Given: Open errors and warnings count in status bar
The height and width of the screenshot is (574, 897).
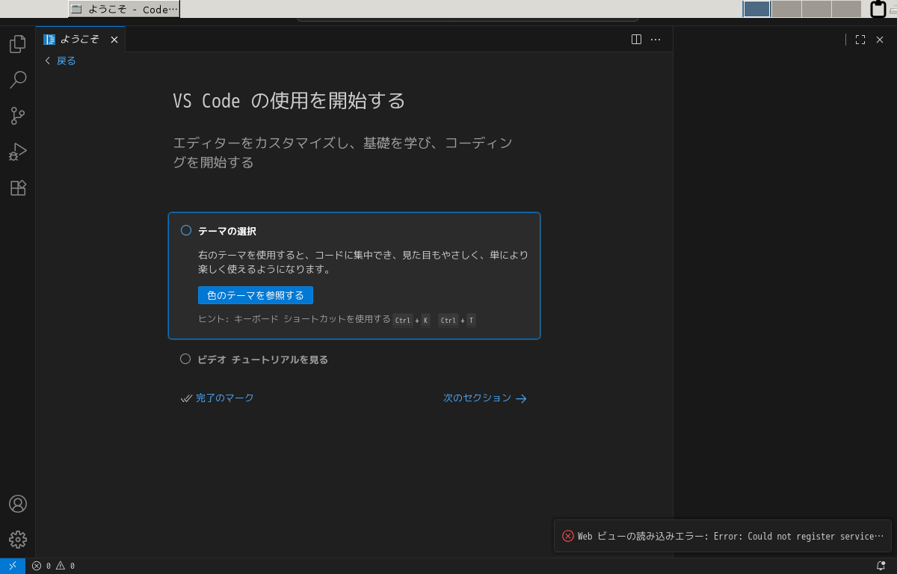Looking at the screenshot, I should (x=53, y=566).
